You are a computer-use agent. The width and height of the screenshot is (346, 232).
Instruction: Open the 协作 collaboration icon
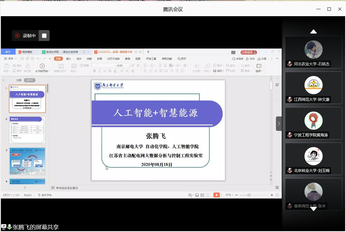coord(251,59)
